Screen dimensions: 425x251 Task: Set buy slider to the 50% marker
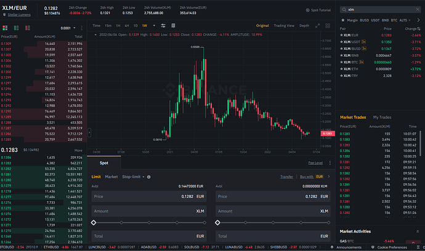(149, 223)
